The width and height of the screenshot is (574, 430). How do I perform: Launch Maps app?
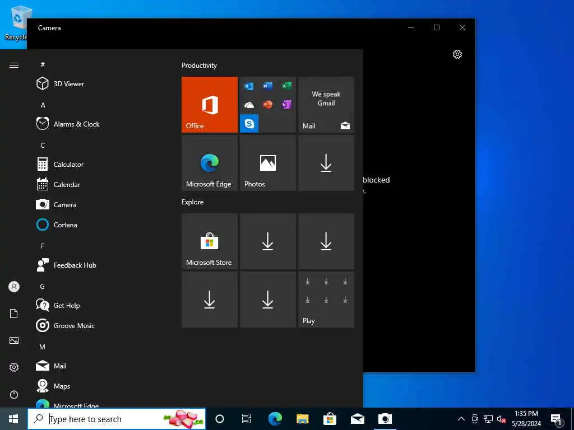[99, 386]
